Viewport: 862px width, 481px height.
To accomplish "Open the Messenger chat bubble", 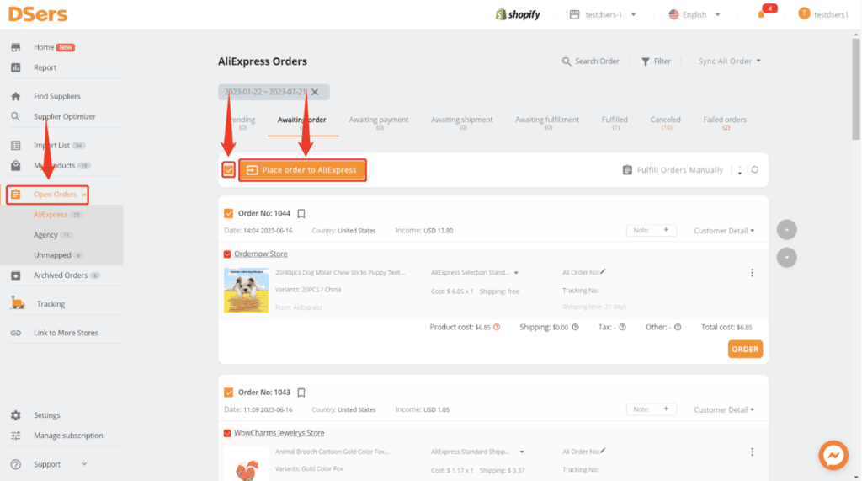I will coord(833,455).
